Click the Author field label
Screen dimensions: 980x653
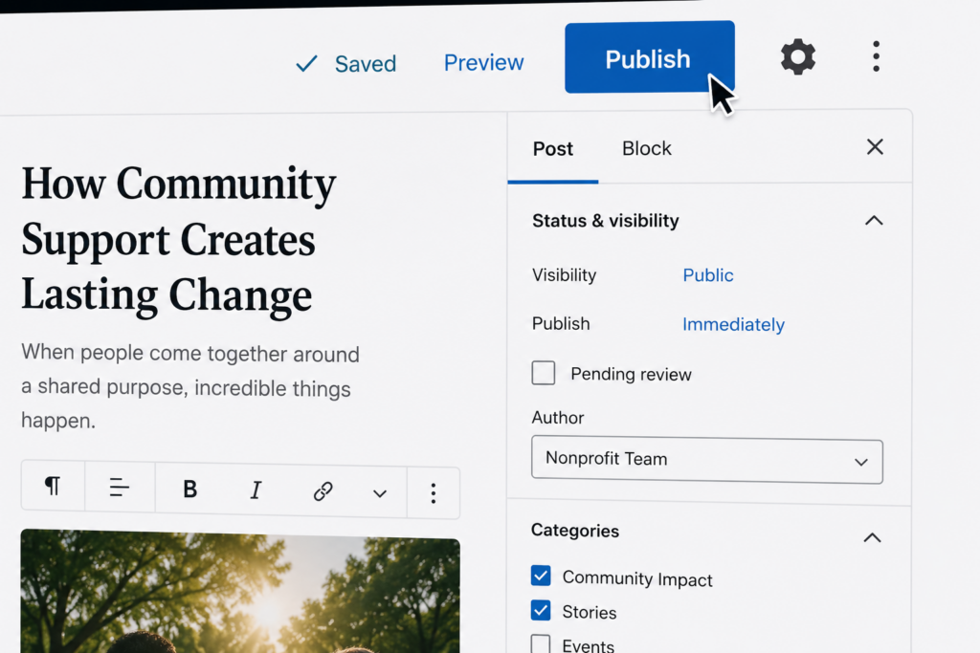coord(558,418)
